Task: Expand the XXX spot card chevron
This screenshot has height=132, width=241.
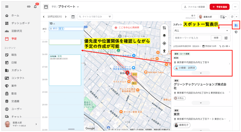Action: point(201,73)
